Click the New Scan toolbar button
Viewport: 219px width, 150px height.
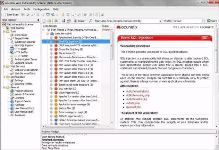pos(11,15)
